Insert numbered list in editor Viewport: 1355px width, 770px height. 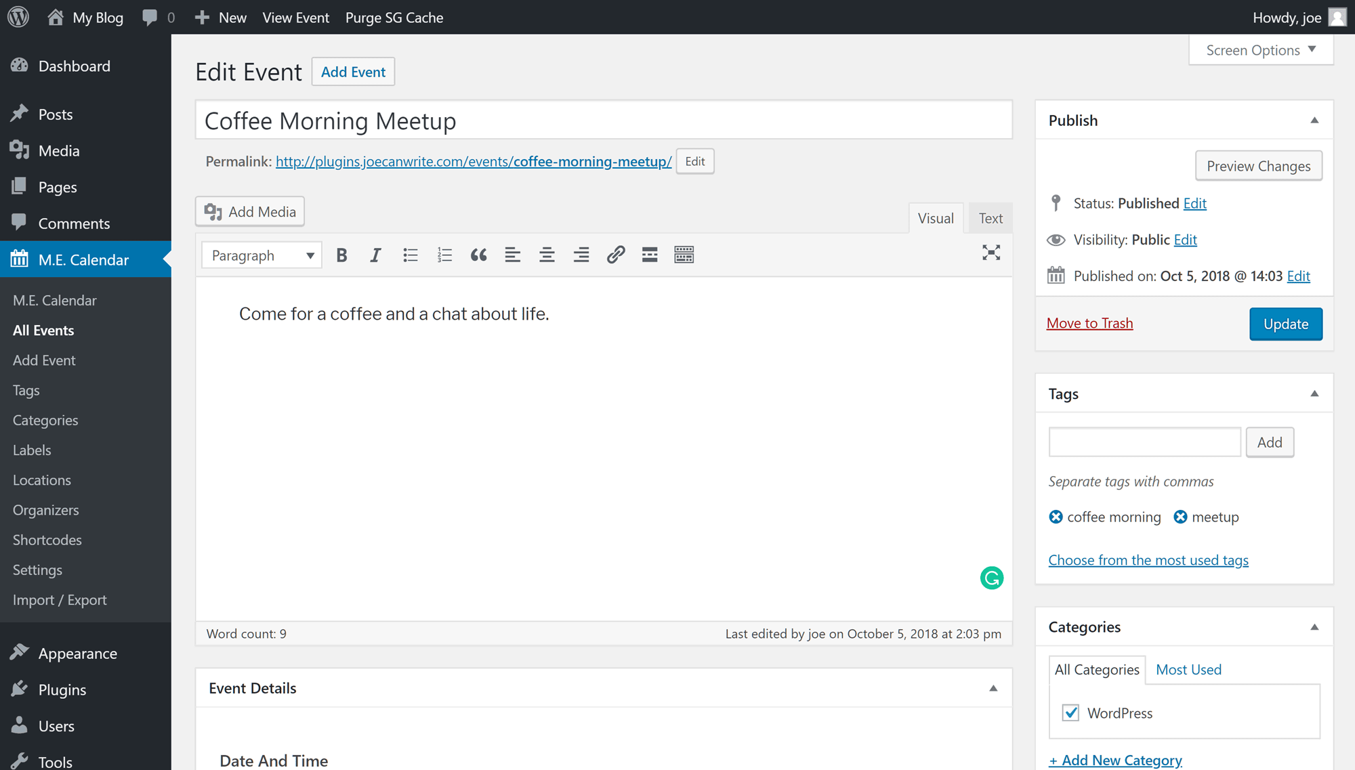444,255
